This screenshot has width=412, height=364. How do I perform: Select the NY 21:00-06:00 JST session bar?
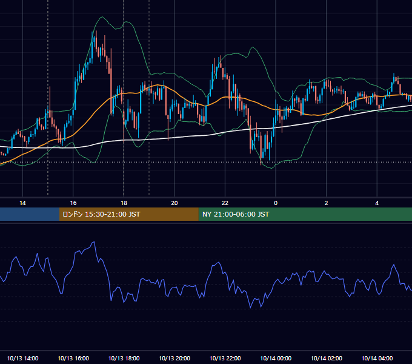(305, 214)
